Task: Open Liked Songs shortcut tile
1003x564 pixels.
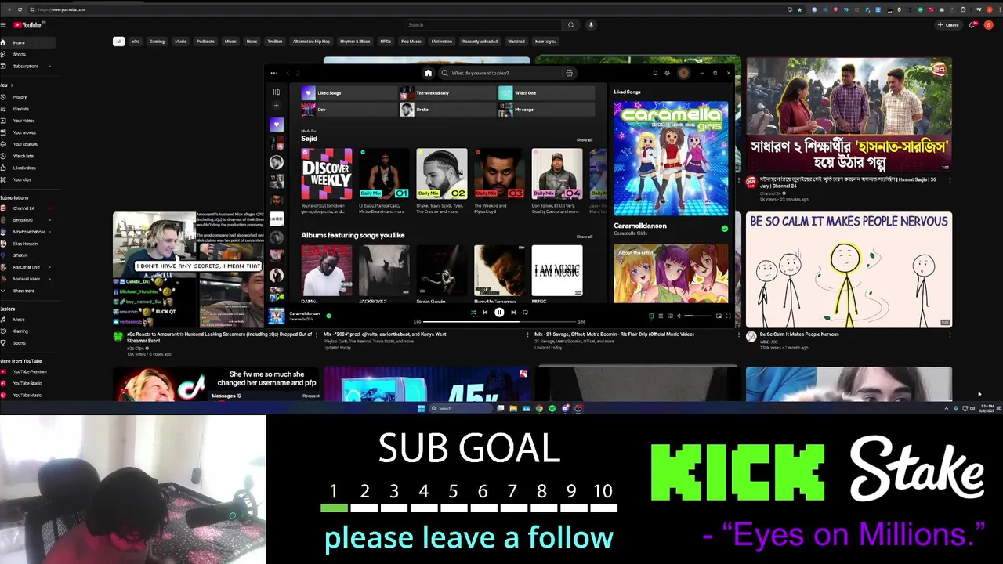Action: click(349, 93)
